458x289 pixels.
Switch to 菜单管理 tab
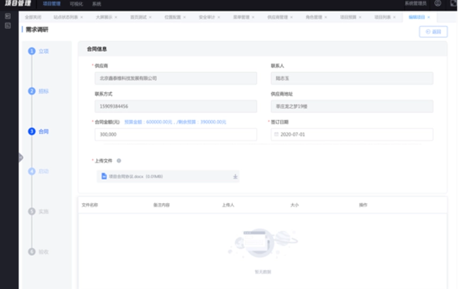(x=241, y=17)
